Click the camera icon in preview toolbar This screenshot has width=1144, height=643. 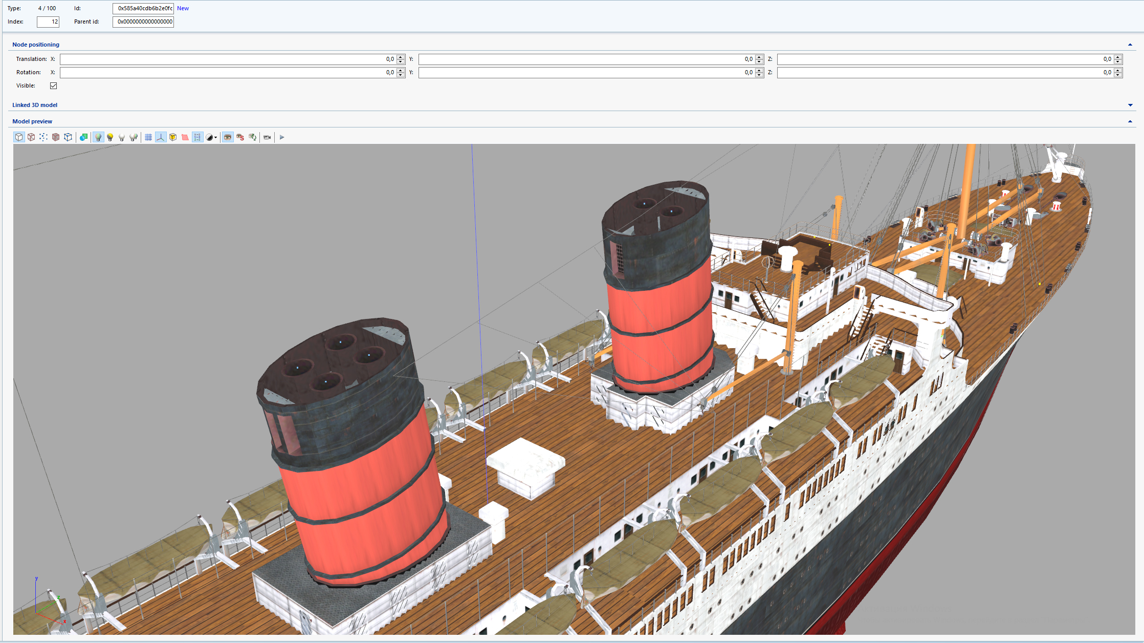(x=267, y=137)
